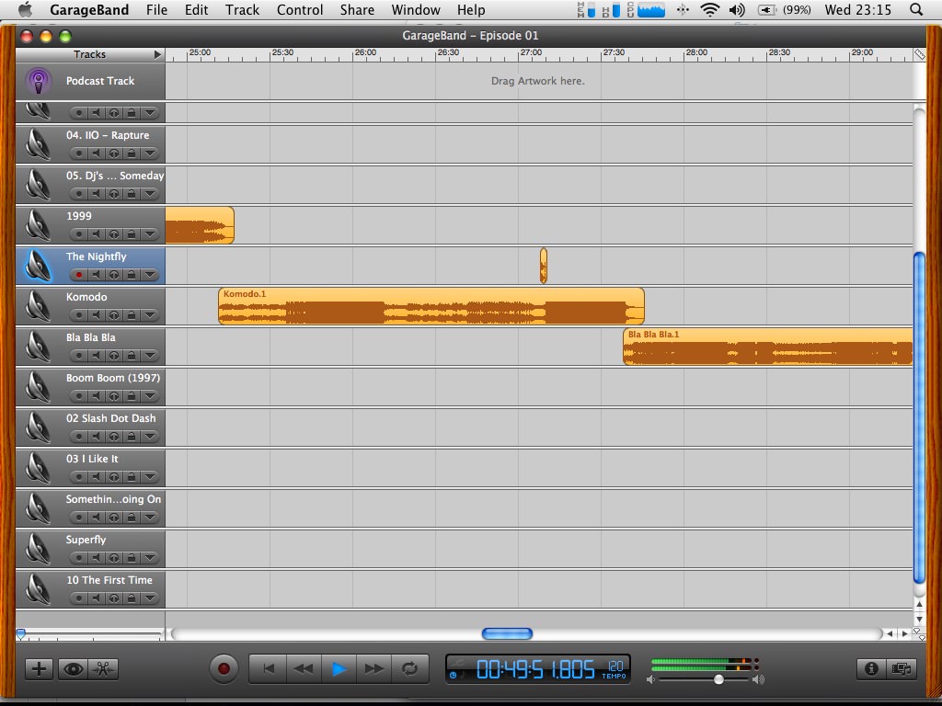The image size is (942, 706).
Task: Click the Bla Bla Bla track speaker icon
Action: (x=38, y=347)
